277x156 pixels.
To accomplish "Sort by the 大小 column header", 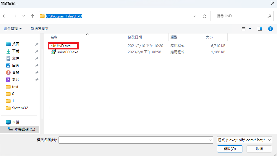I will 209,37.
